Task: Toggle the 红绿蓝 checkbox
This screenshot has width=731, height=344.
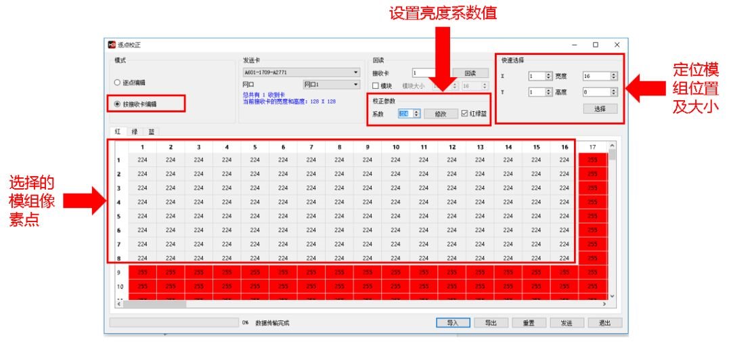Action: tap(464, 114)
